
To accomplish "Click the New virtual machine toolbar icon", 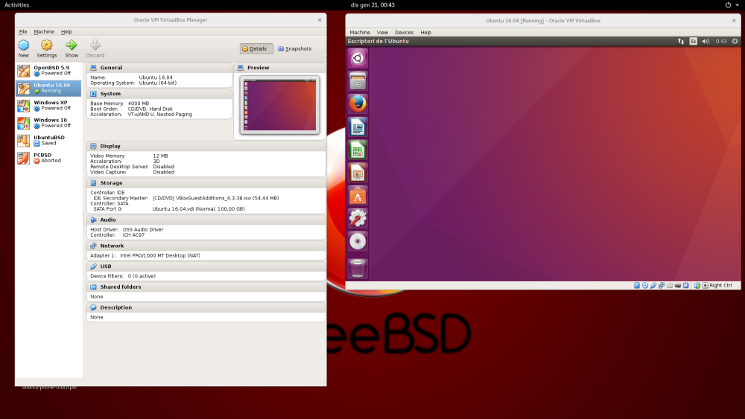I will 23,45.
